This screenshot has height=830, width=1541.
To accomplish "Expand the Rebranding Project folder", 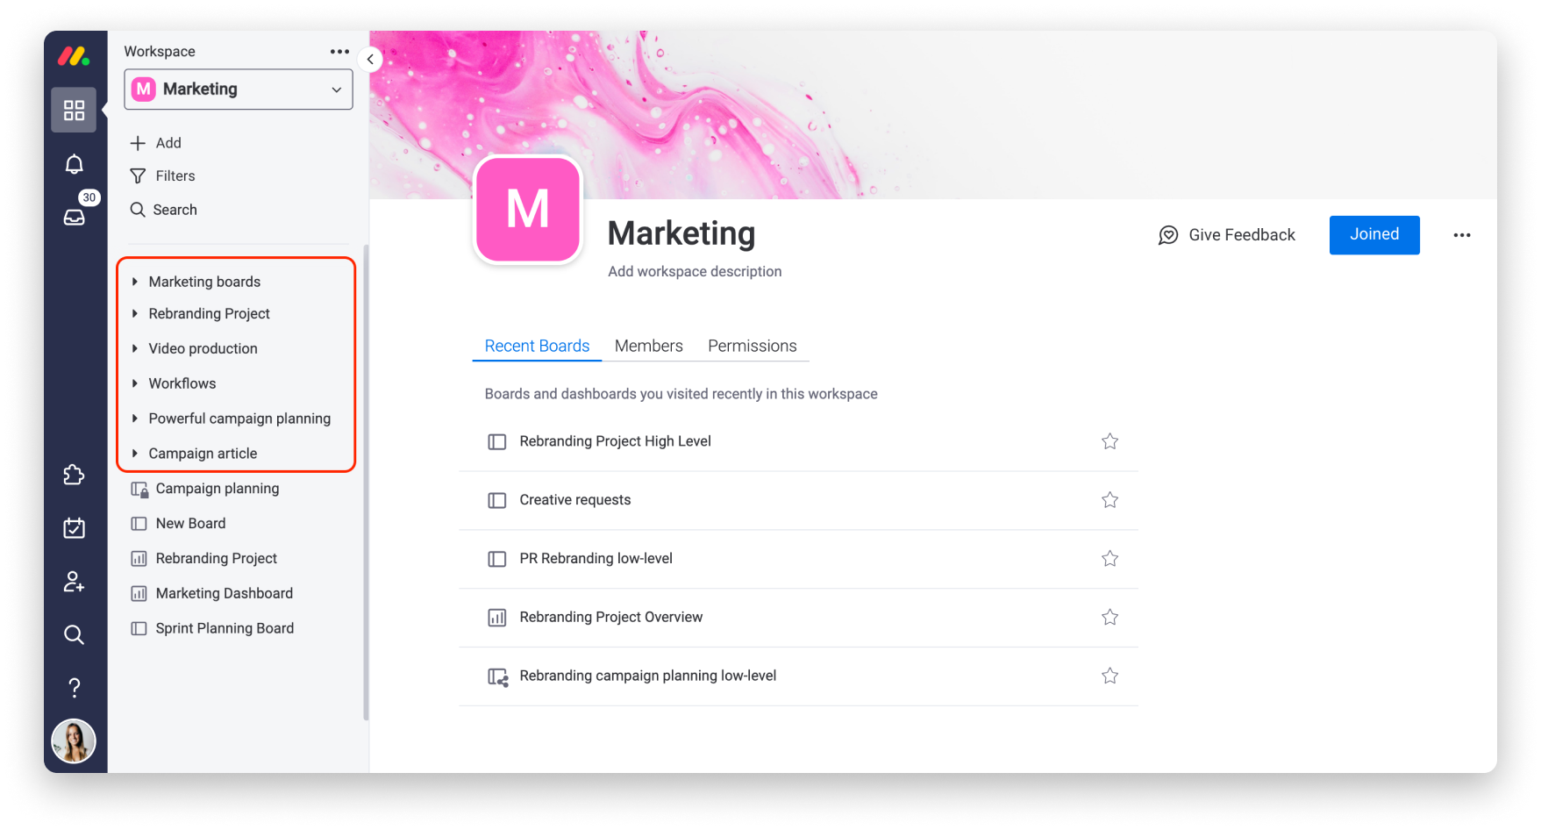I will [x=134, y=313].
